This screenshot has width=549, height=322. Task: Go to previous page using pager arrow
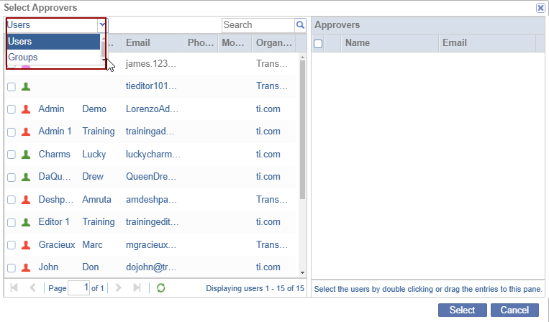tap(32, 288)
